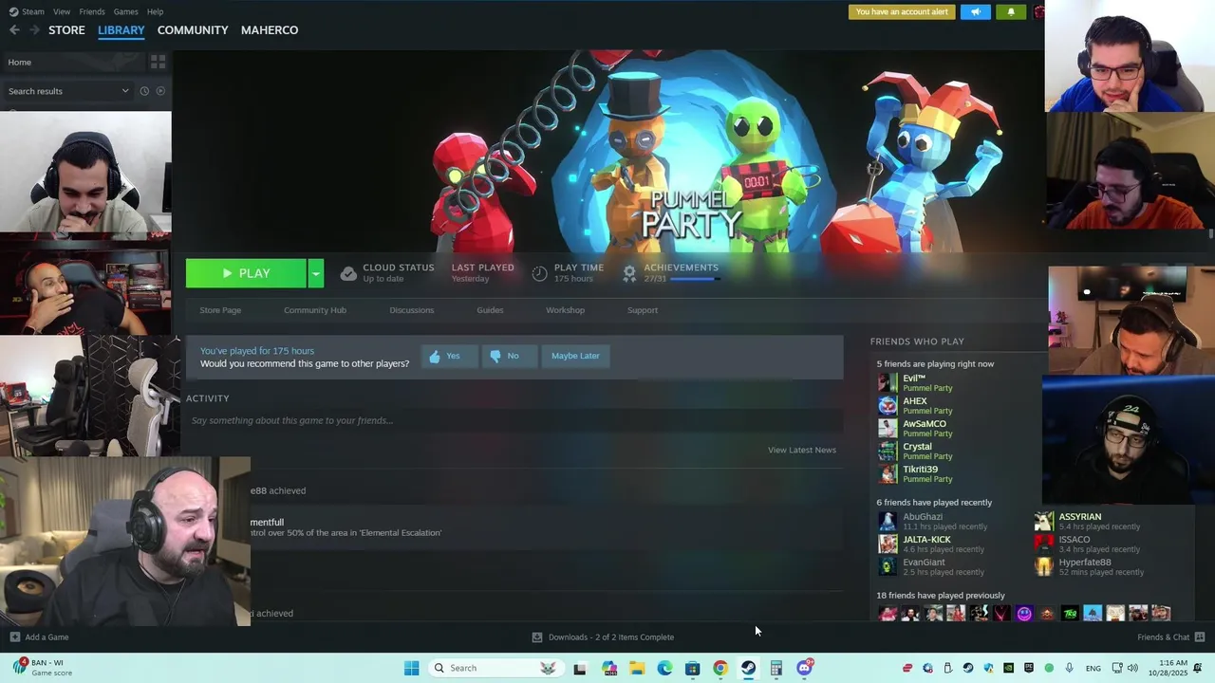Open the notifications bell icon
The image size is (1215, 683).
point(1010,12)
